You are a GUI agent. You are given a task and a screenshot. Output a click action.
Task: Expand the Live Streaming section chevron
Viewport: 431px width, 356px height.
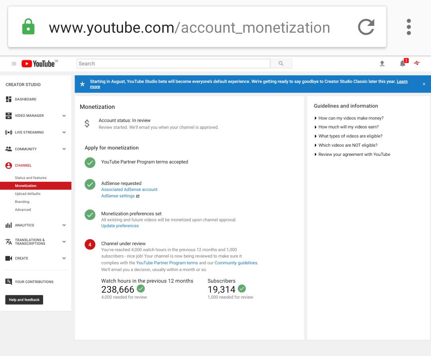click(64, 132)
